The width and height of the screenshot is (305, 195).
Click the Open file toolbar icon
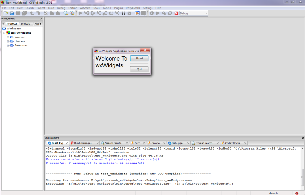(12, 13)
